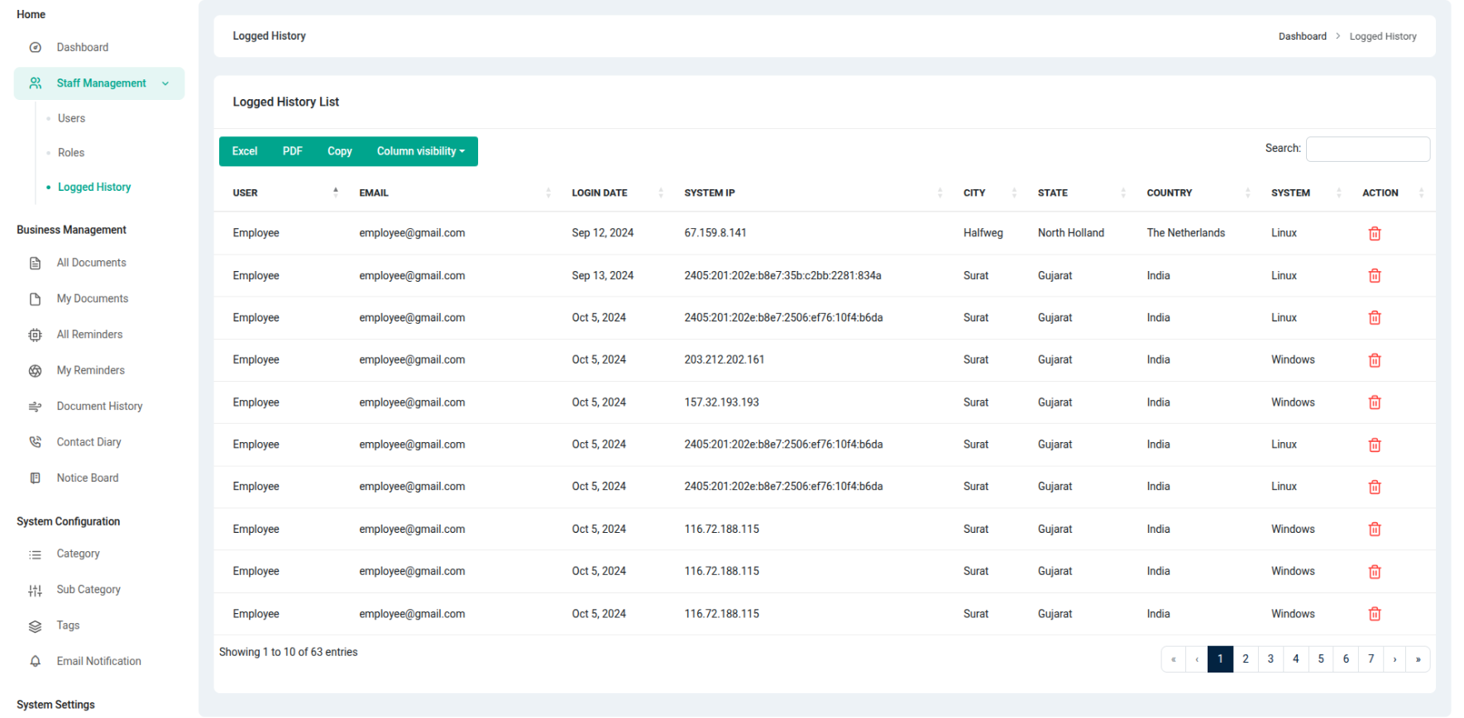Export logged history as PDF
Screen dimensions: 1464x718
(x=292, y=152)
